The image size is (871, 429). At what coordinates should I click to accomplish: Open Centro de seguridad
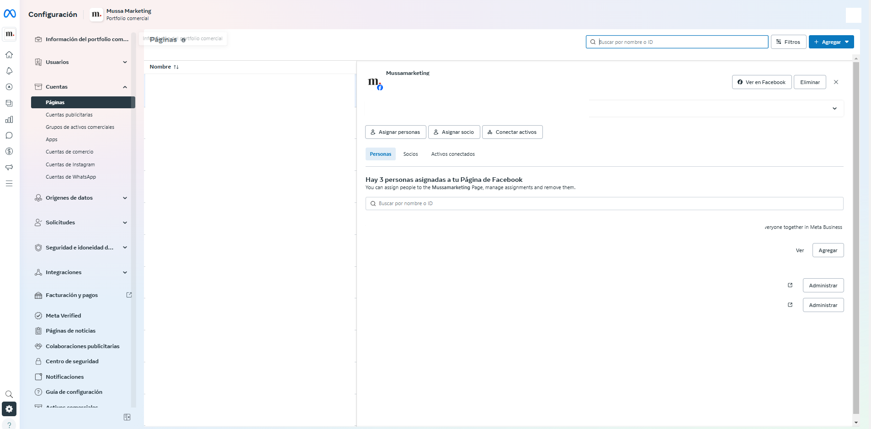[67, 361]
